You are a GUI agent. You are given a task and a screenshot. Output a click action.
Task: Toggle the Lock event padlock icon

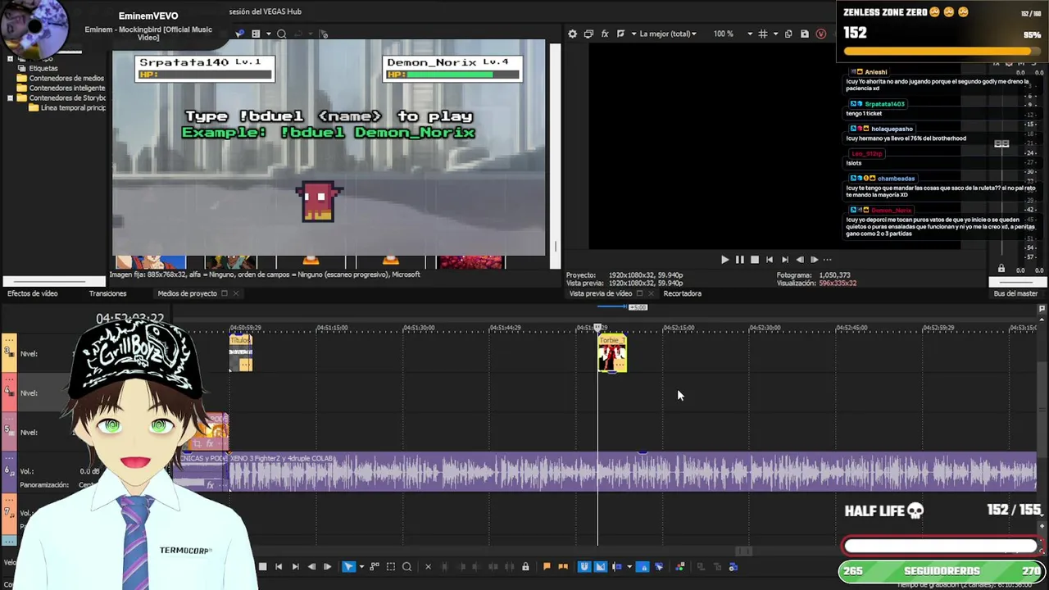pyautogui.click(x=525, y=566)
